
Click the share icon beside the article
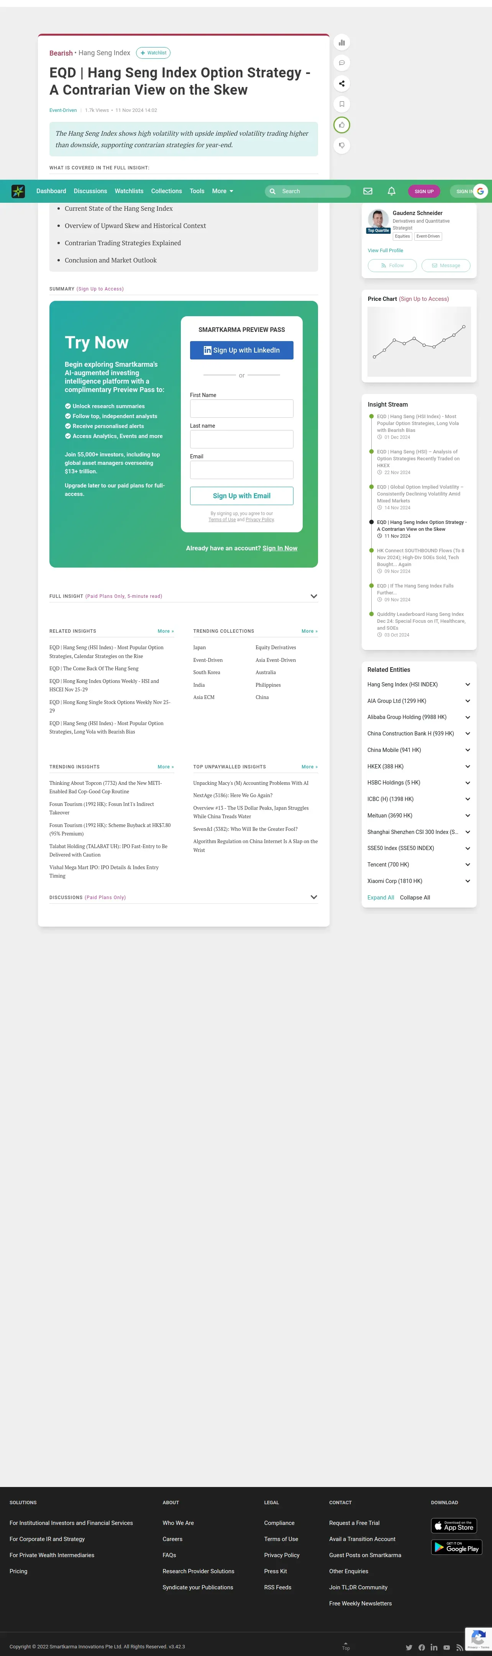point(341,84)
